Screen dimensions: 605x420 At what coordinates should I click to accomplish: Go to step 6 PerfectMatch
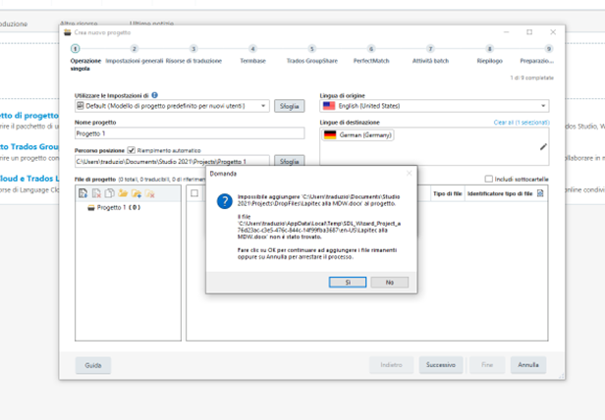click(371, 54)
